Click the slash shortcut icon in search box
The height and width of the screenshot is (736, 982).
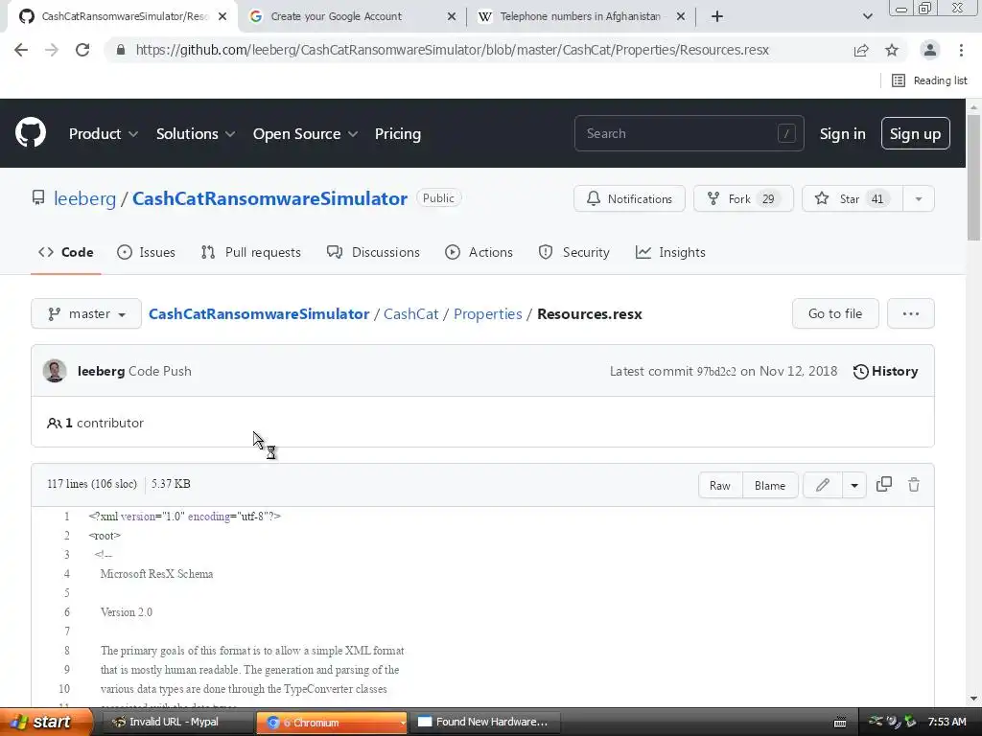coord(786,133)
